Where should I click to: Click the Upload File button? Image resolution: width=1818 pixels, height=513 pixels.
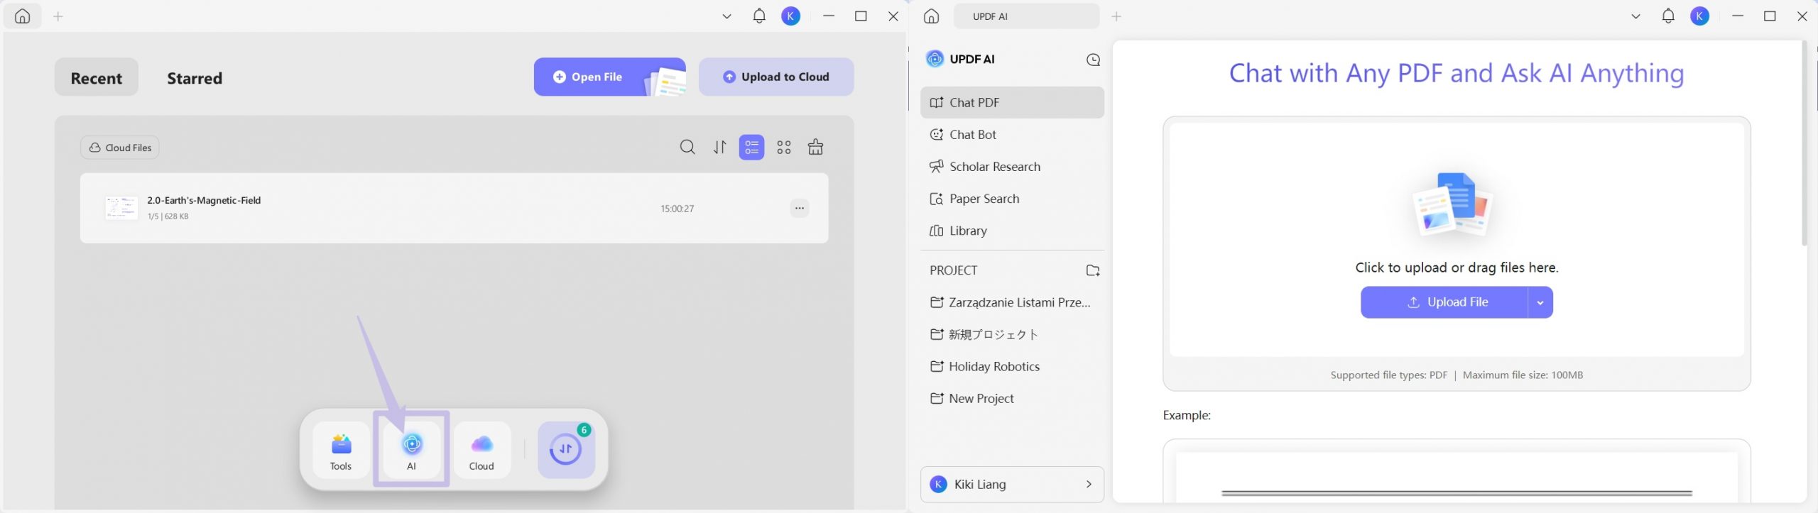pyautogui.click(x=1444, y=302)
